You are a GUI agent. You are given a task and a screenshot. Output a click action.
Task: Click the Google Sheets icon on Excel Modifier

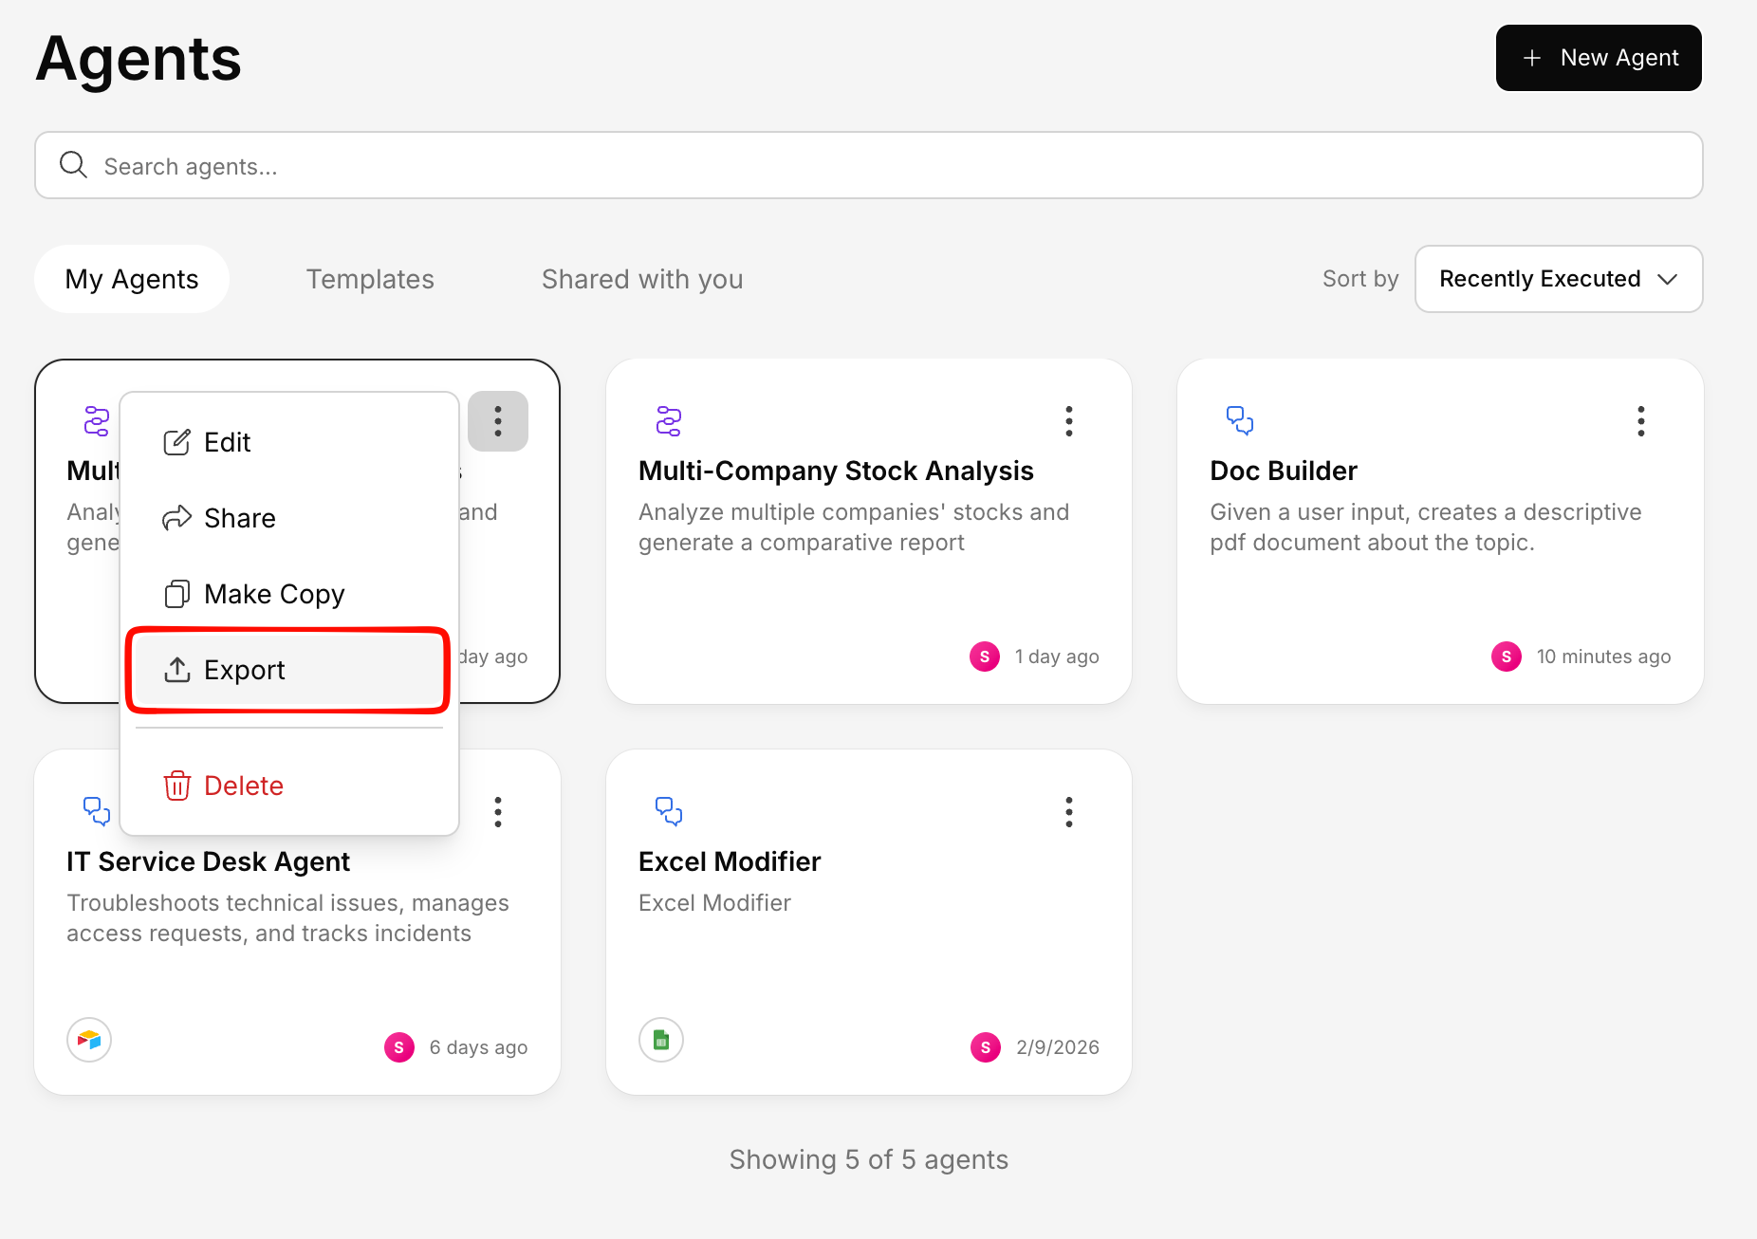click(661, 1040)
